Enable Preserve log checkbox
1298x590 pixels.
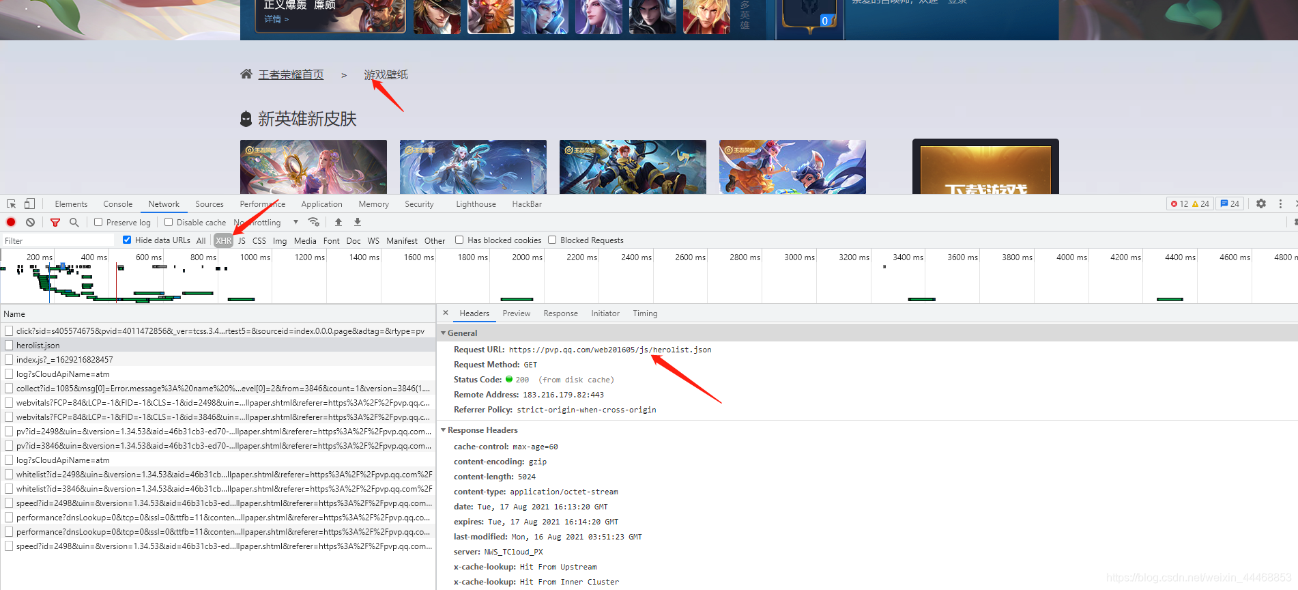pyautogui.click(x=98, y=222)
